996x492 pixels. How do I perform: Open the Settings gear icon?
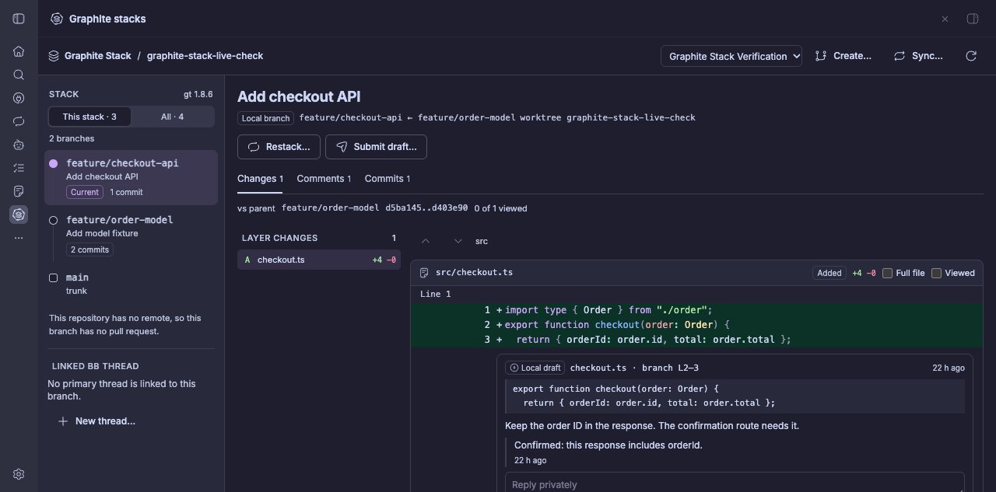point(19,474)
